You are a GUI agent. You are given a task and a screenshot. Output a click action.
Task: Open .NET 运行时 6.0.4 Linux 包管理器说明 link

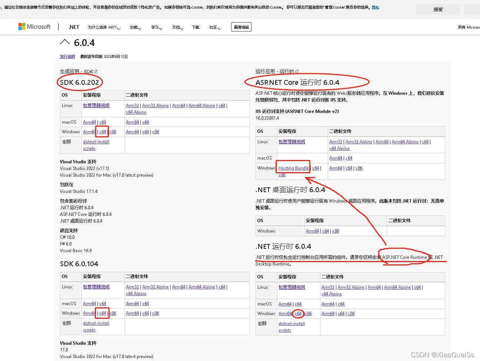(292, 287)
